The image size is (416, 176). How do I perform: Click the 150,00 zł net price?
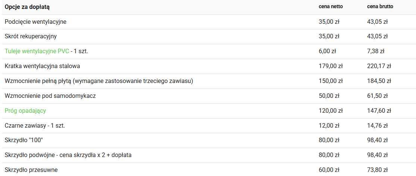pos(331,81)
